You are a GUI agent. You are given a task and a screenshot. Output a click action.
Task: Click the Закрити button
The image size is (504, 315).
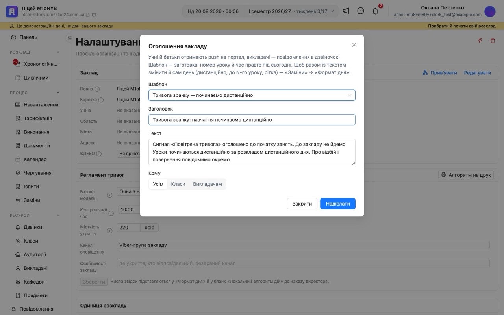tap(302, 204)
